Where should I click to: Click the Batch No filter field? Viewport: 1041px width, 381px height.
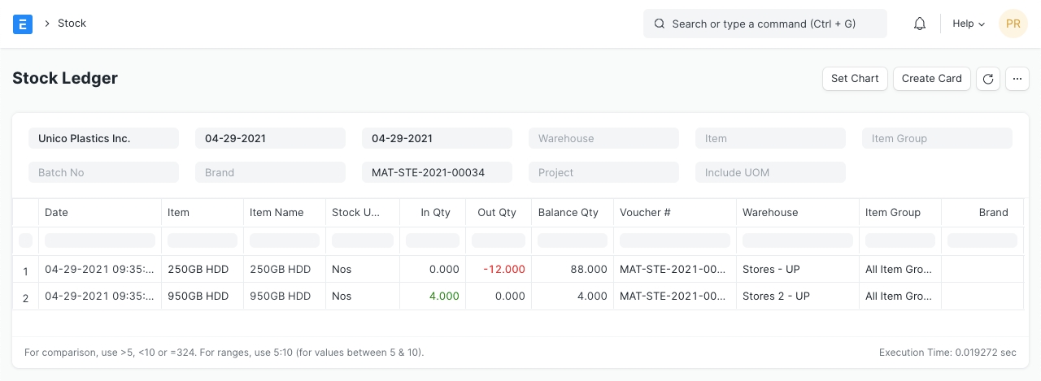click(103, 172)
